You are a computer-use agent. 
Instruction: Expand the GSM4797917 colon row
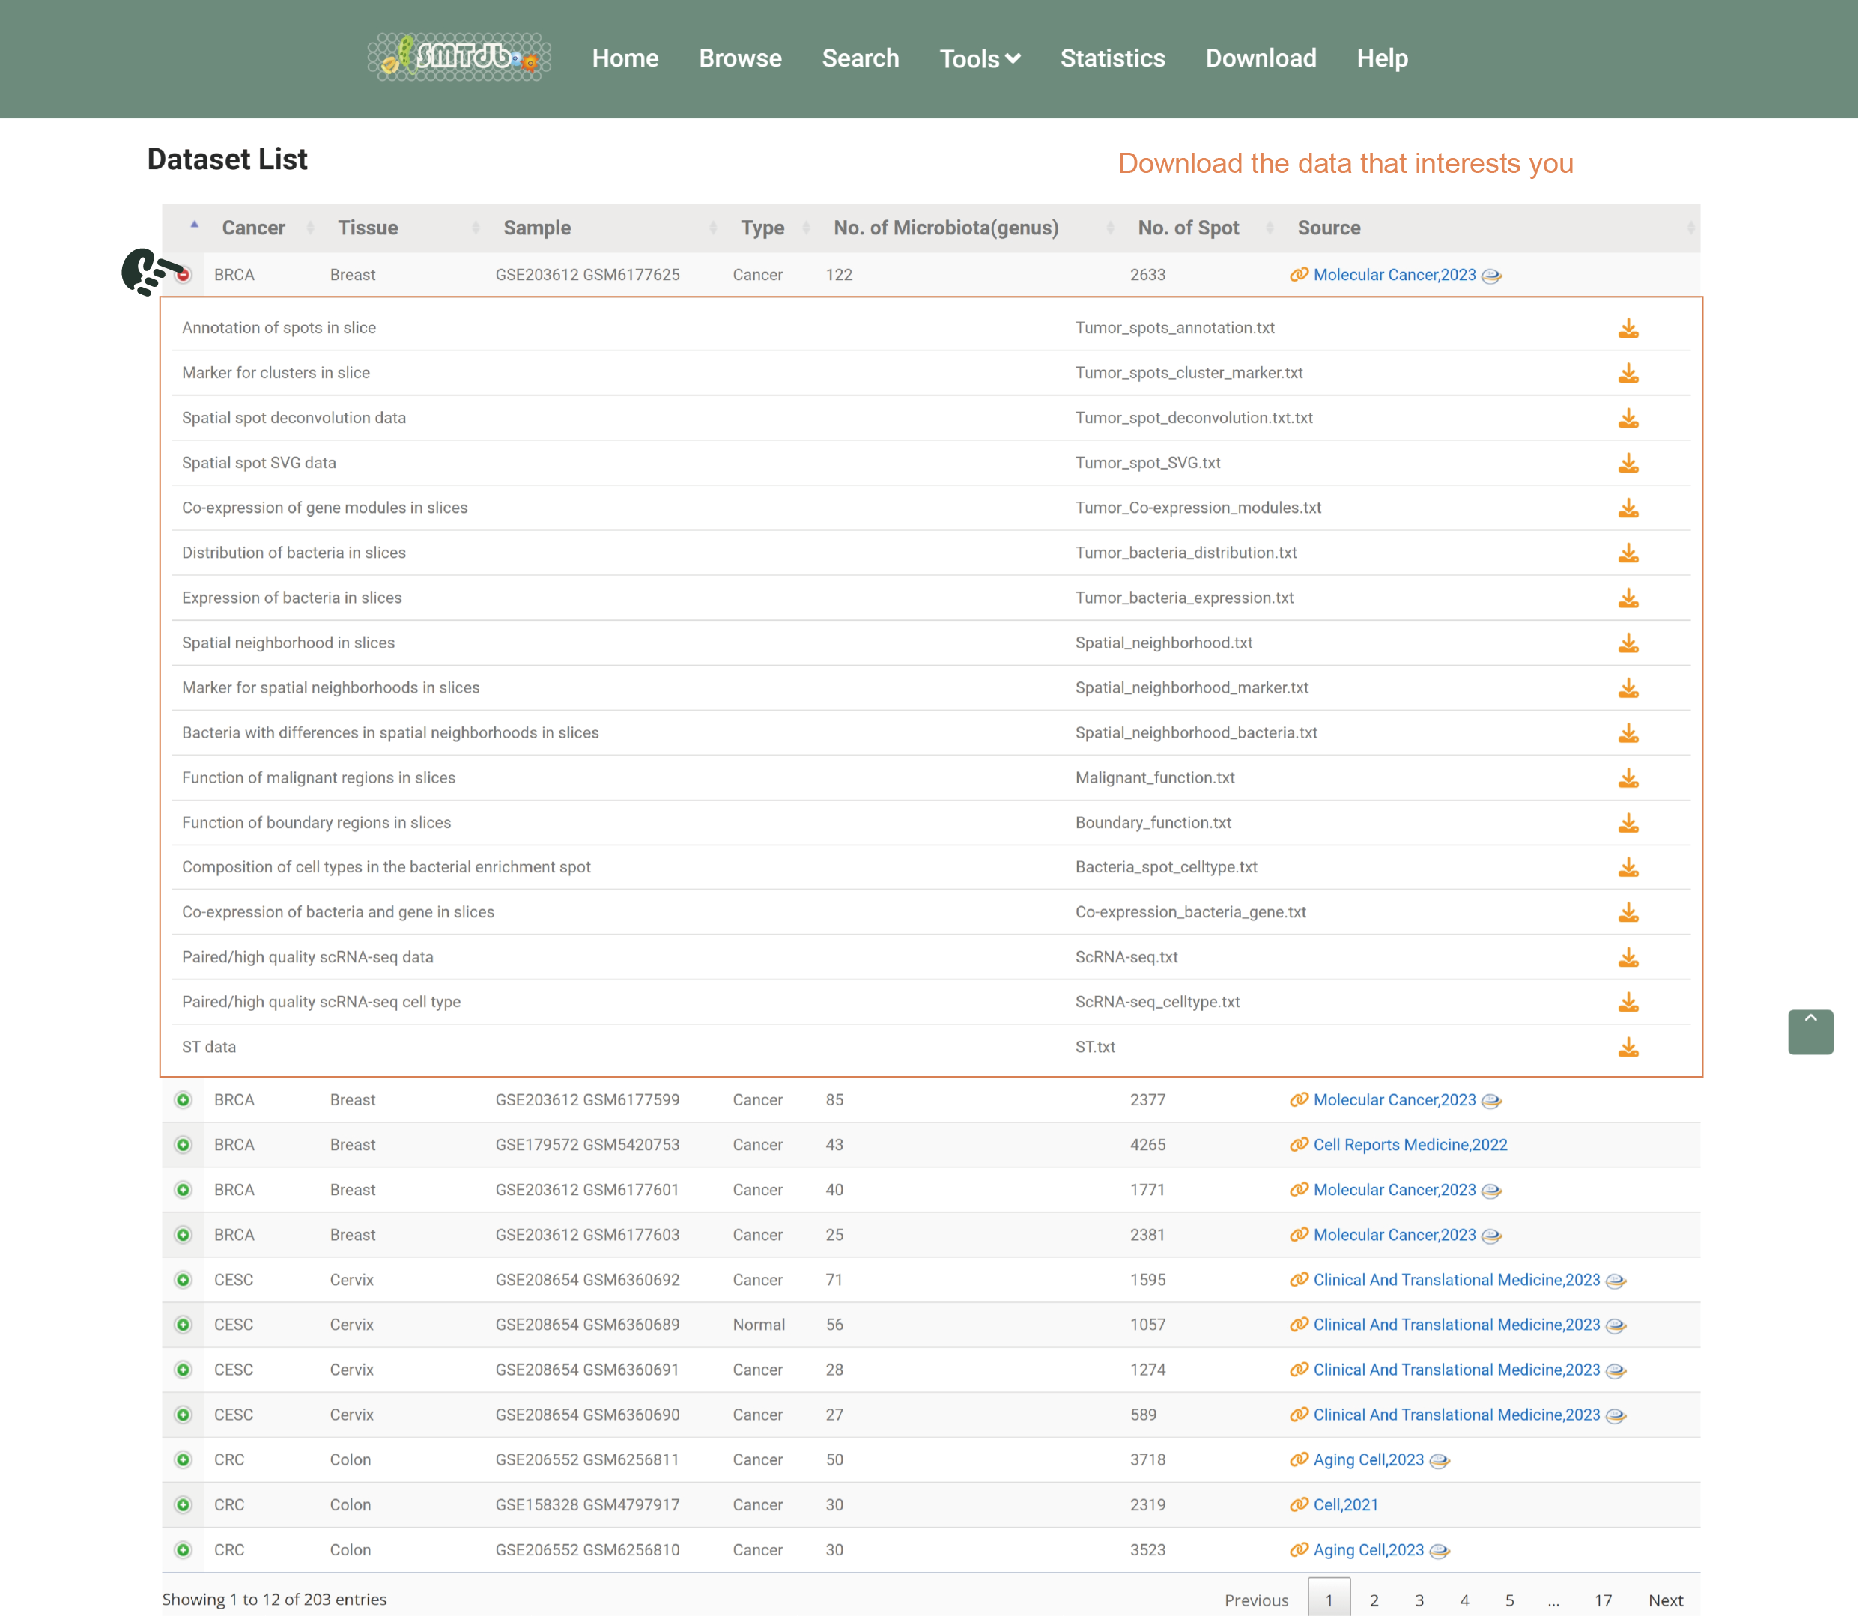coord(183,1505)
